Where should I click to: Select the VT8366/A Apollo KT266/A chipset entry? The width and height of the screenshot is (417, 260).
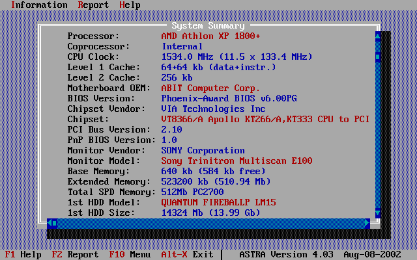[265, 119]
